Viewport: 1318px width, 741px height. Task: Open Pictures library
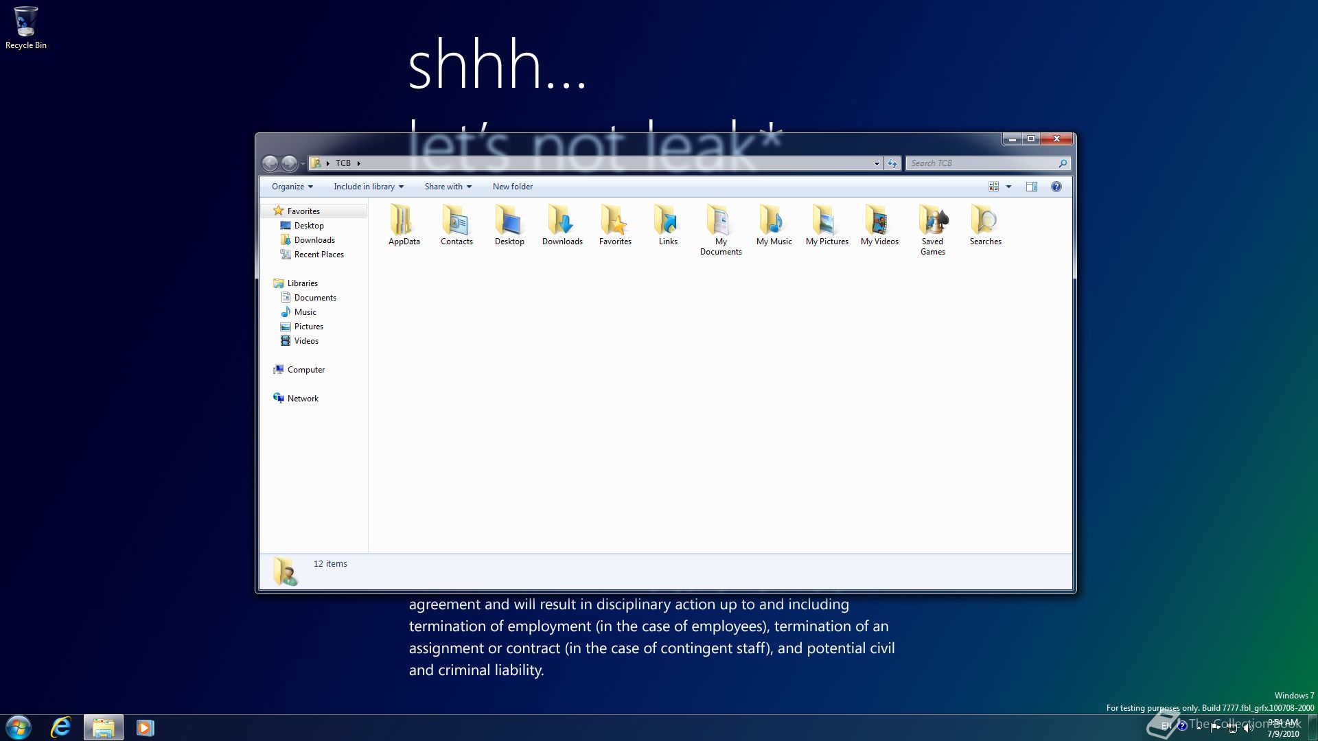click(308, 327)
